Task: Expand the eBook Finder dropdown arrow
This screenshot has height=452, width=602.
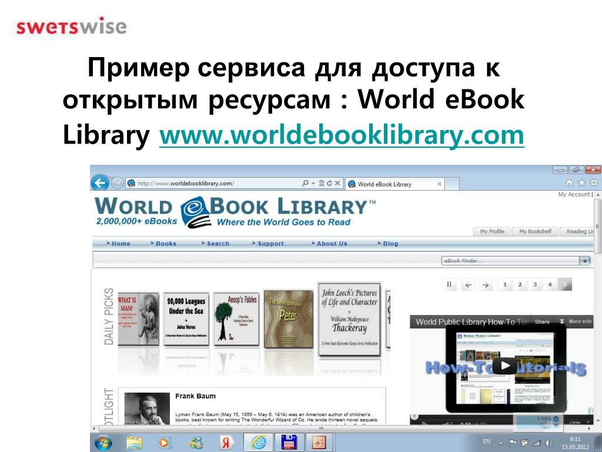Action: coord(585,261)
